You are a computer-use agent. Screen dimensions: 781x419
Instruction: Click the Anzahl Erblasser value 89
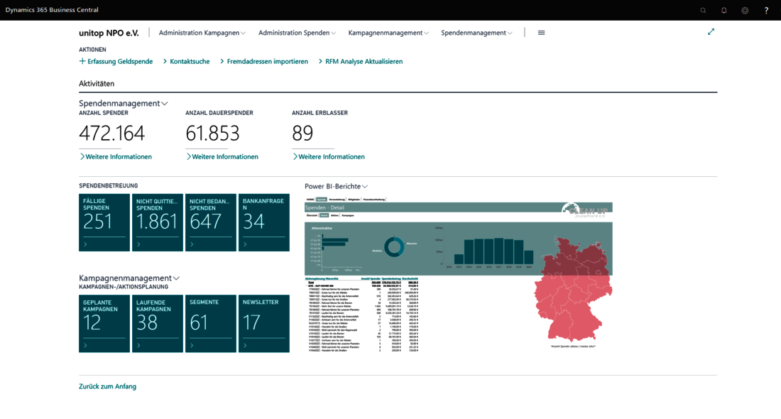302,133
